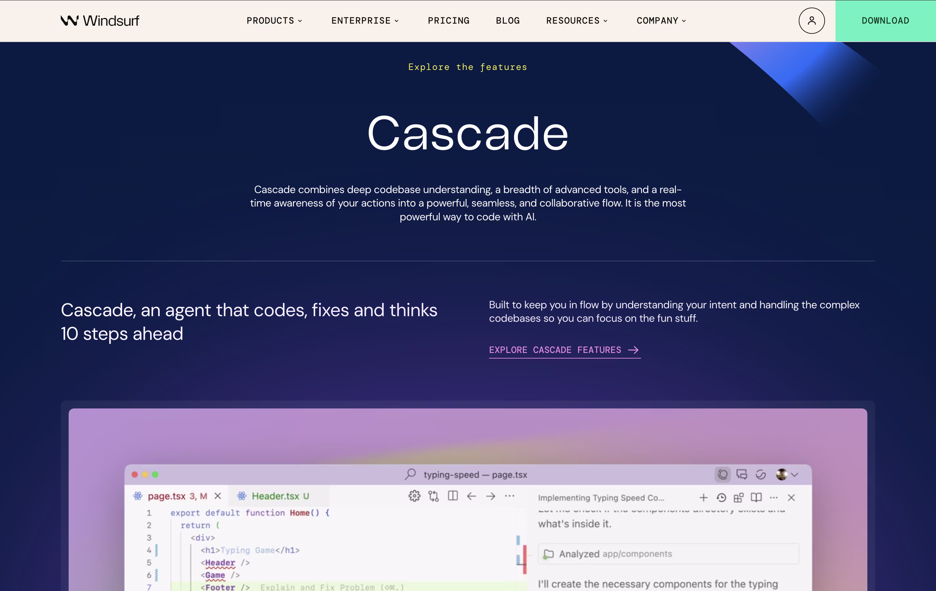
Task: Click the Implementing Typing Speed conversation title
Action: coord(601,497)
